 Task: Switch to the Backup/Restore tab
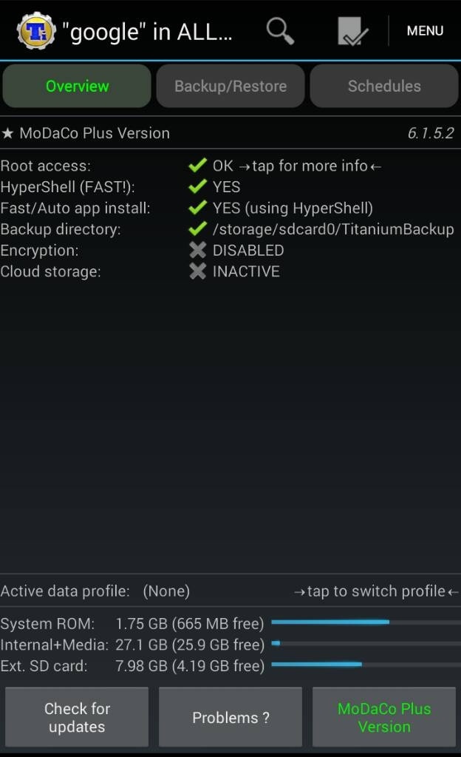coord(230,86)
